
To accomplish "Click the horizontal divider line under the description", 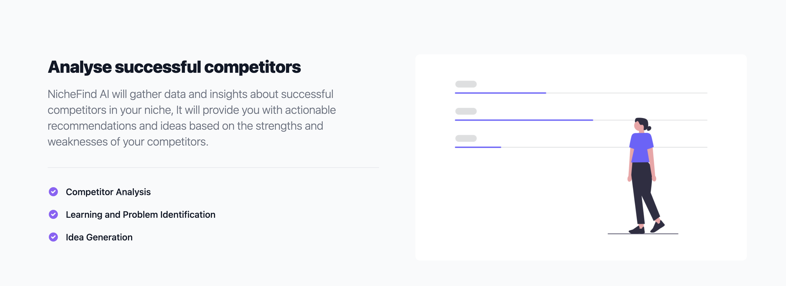I will 213,168.
